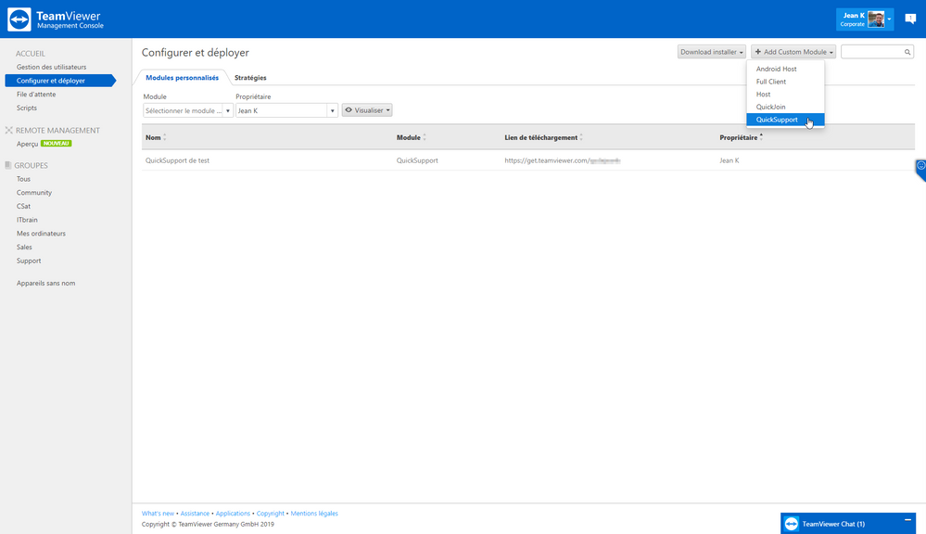Open the Visualiser dropdown button

[367, 110]
